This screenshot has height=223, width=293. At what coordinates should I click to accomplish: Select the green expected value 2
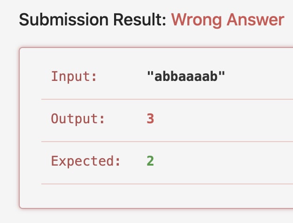[x=150, y=161]
